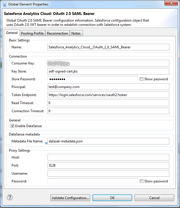Click the proxy Port field
Image resolution: width=180 pixels, height=208 pixels.
coord(108,165)
